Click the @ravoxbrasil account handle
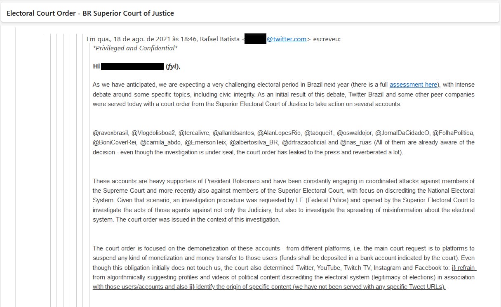The image size is (501, 307). click(x=111, y=133)
